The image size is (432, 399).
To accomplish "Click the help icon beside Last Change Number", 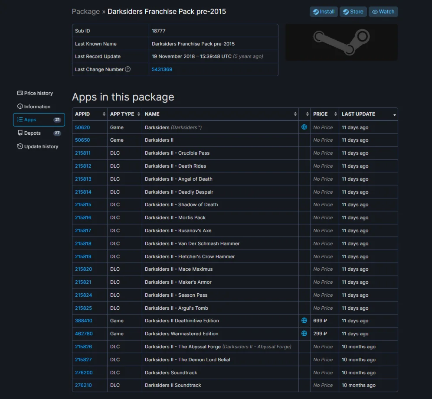I will [x=128, y=69].
